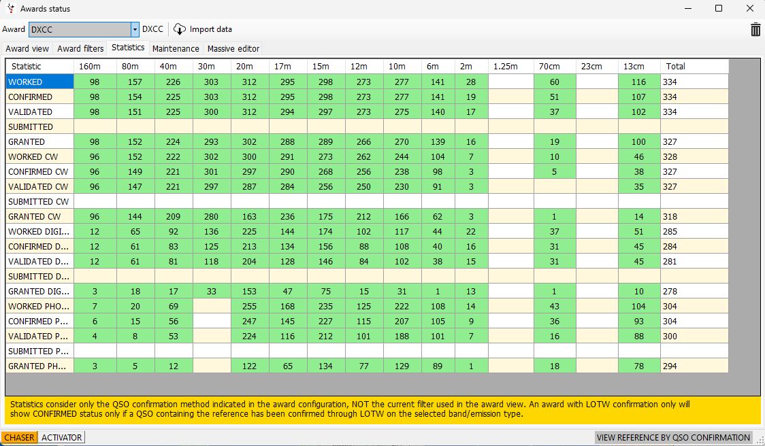This screenshot has height=446, width=765.
Task: Click WORKED 80m cell value 157
Action: pyautogui.click(x=135, y=82)
